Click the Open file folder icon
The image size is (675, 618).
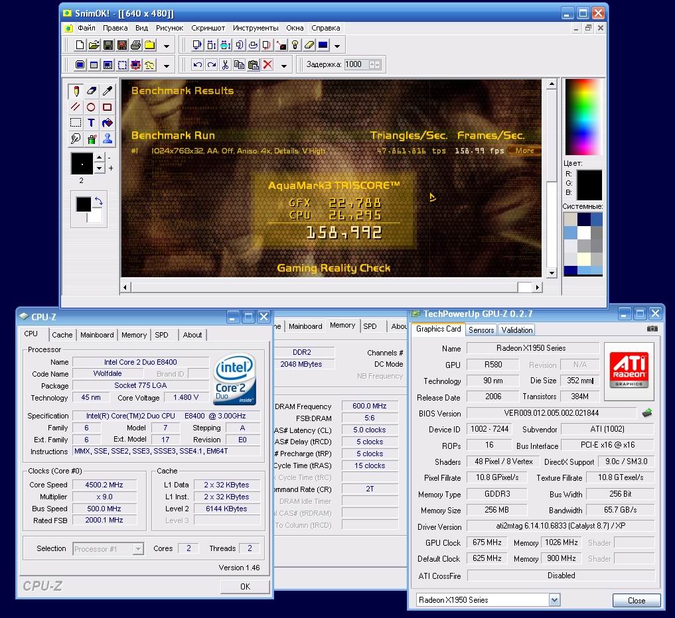(x=94, y=44)
